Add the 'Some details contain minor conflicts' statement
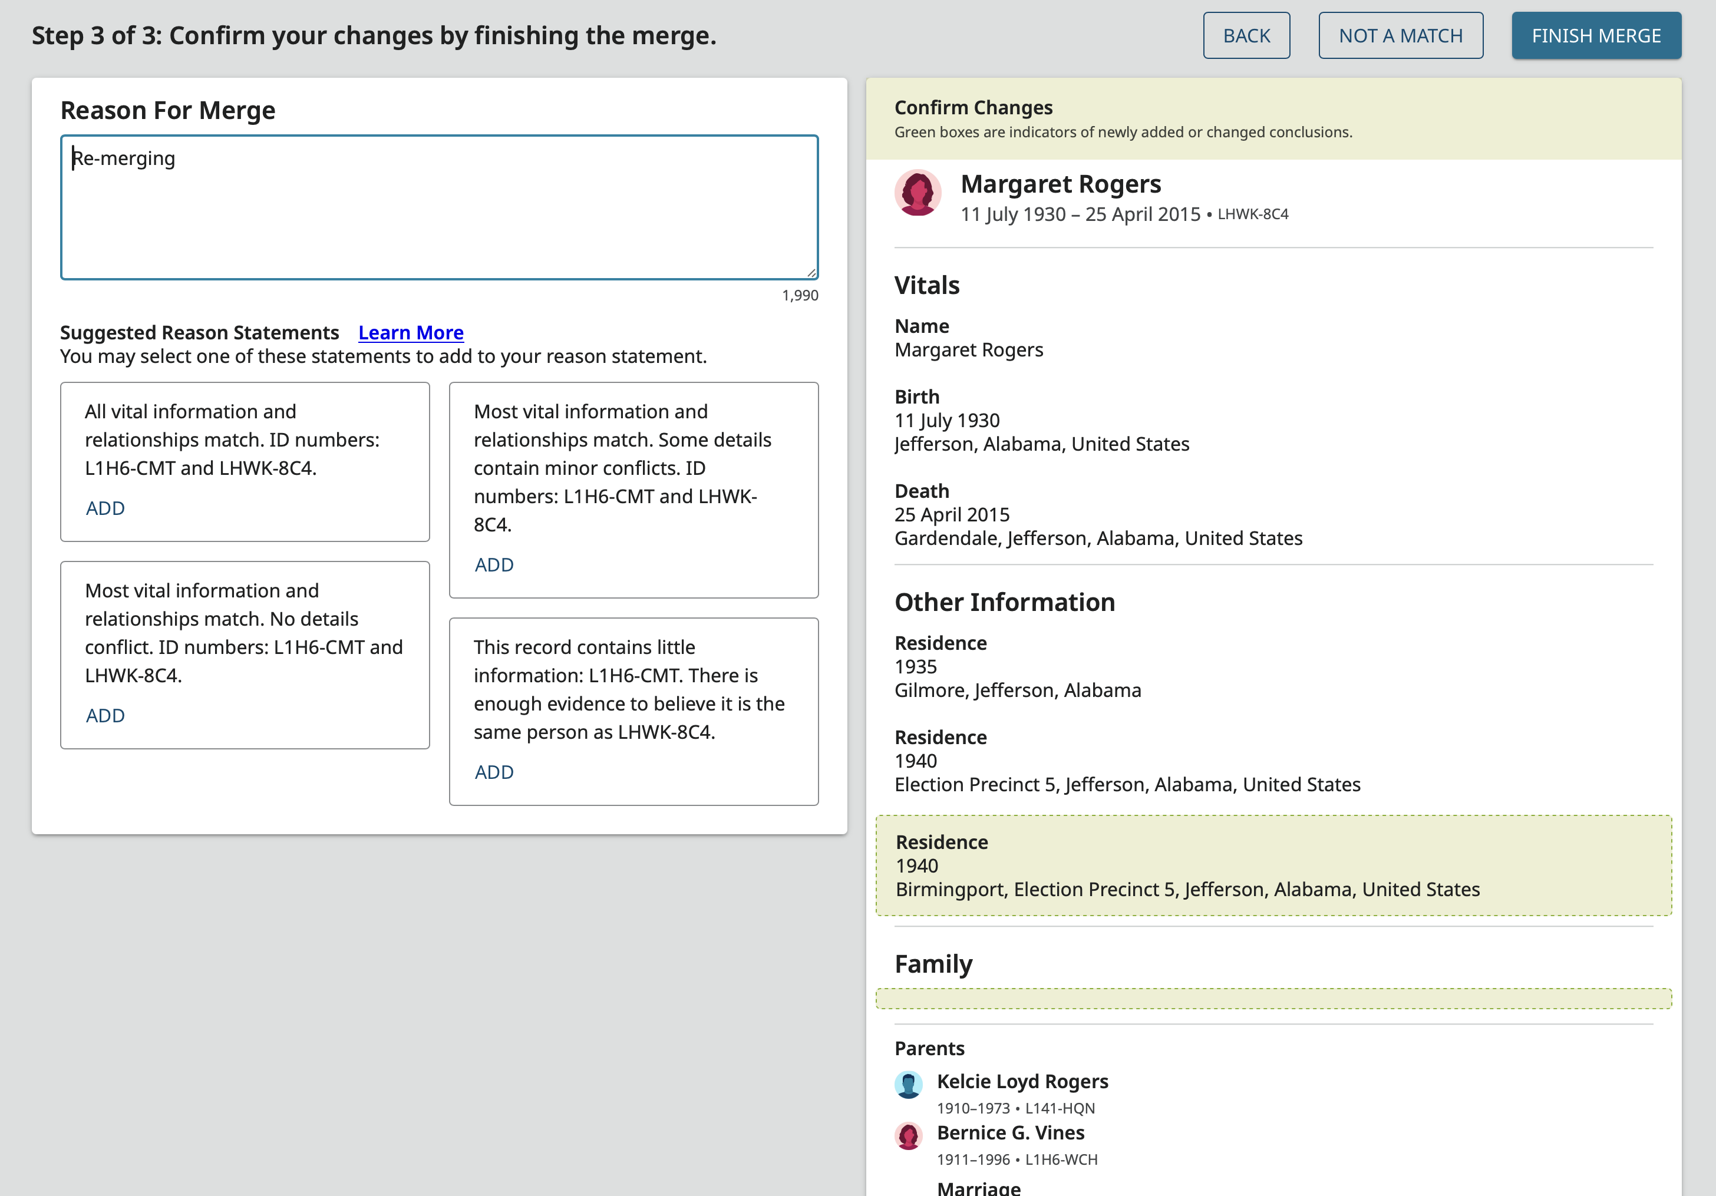Screen dimensions: 1716x1196 click(x=494, y=565)
